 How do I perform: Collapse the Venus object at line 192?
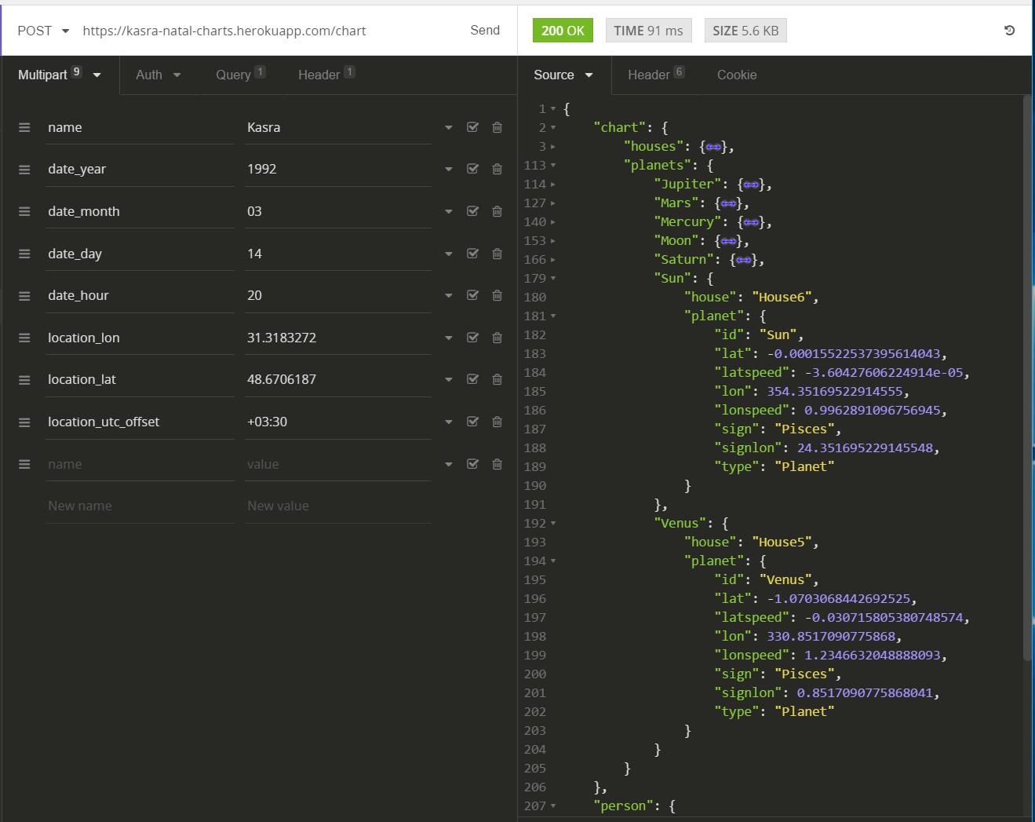pyautogui.click(x=553, y=523)
